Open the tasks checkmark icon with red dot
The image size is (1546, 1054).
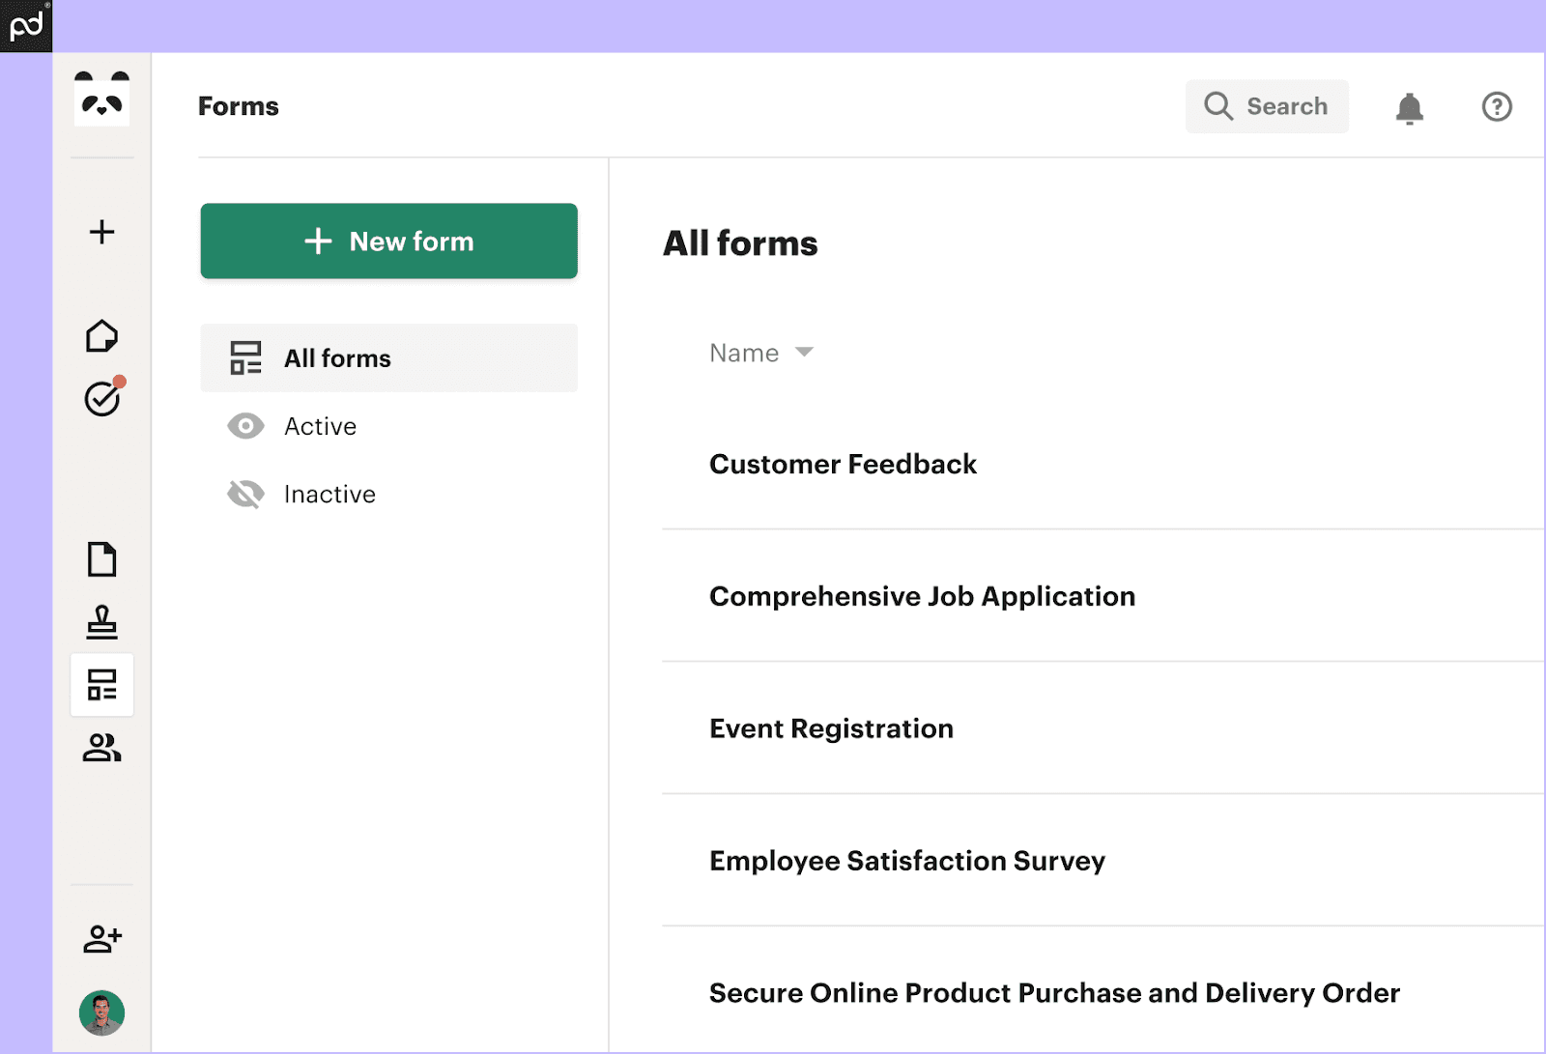point(103,397)
